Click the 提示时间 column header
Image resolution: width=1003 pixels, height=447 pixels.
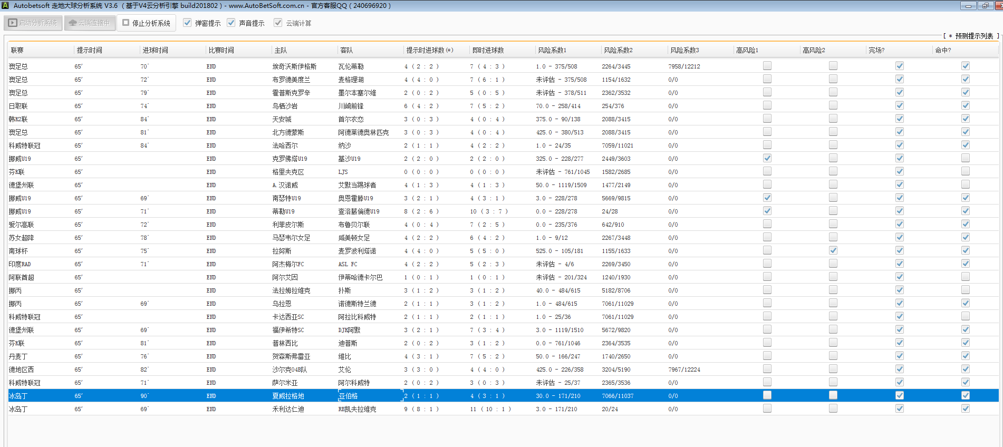90,50
